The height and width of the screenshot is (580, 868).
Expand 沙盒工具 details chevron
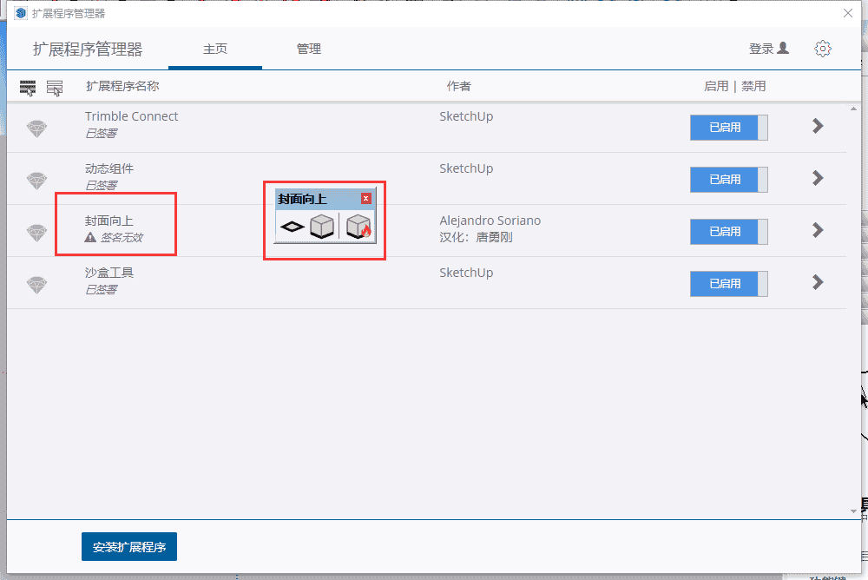[x=818, y=282]
